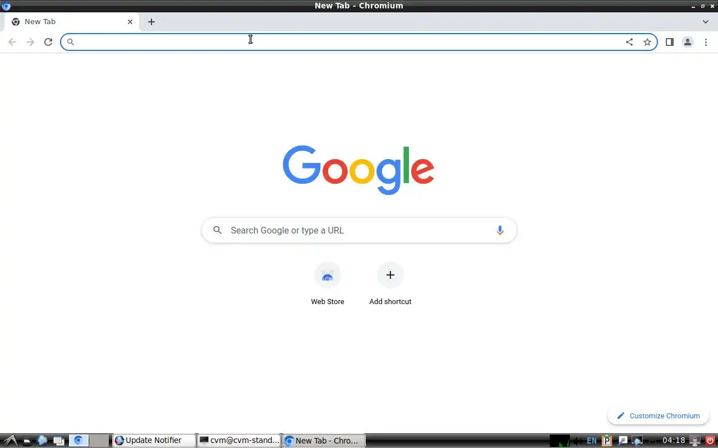Close the New Tab tab
Screen dimensions: 718x448
click(130, 22)
